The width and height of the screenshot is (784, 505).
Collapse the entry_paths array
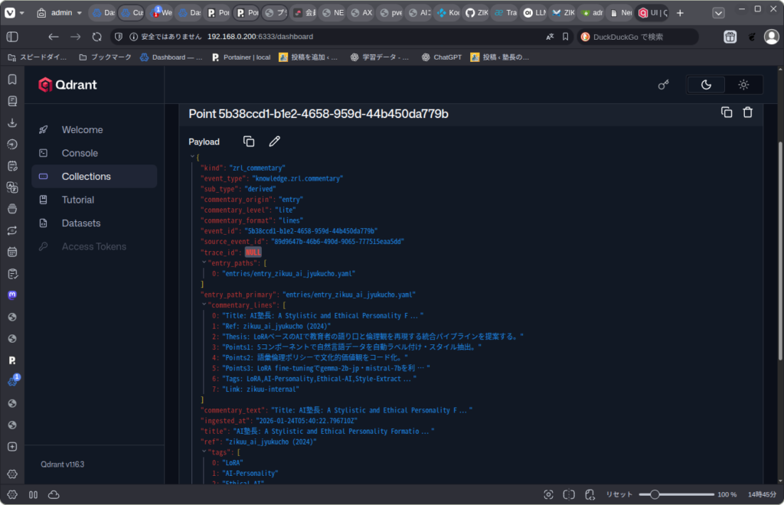(x=204, y=262)
